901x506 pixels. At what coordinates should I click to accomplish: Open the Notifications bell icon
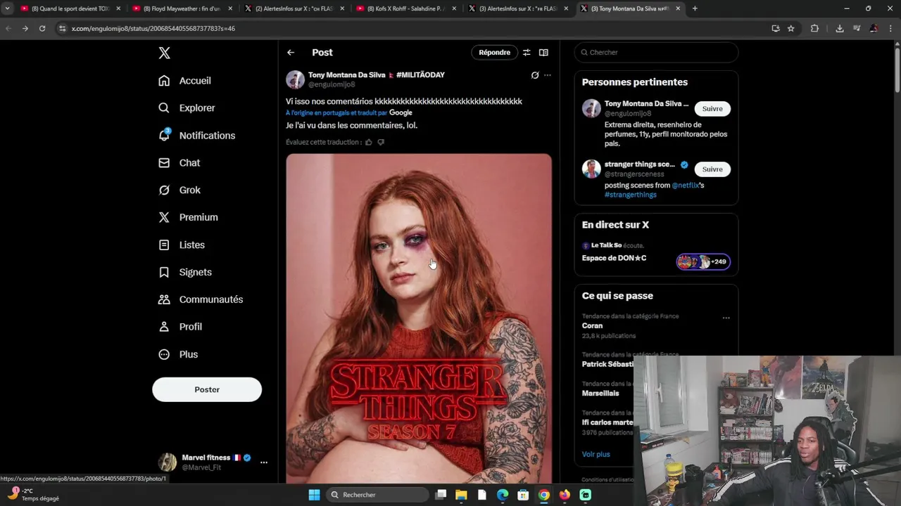click(x=164, y=135)
